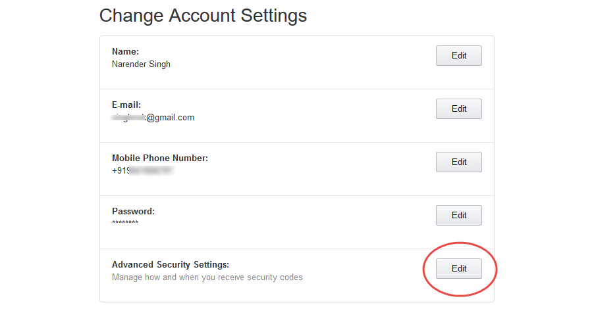Click the blurred part of the email
594x309 pixels.
pos(124,118)
